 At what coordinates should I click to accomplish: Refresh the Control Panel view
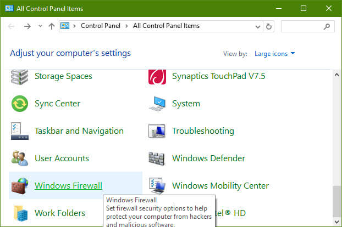269,26
